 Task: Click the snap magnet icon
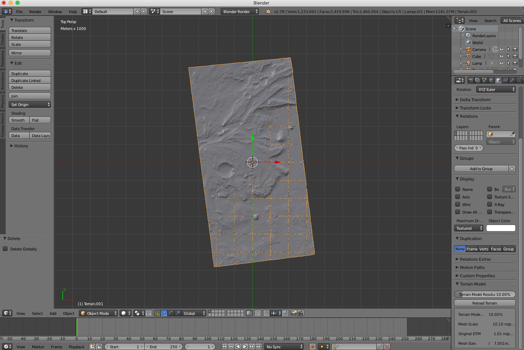pyautogui.click(x=266, y=313)
